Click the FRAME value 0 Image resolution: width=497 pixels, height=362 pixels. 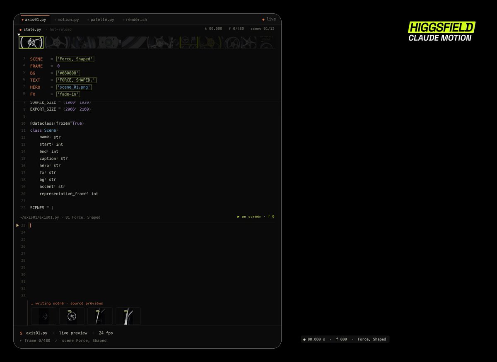pos(58,66)
